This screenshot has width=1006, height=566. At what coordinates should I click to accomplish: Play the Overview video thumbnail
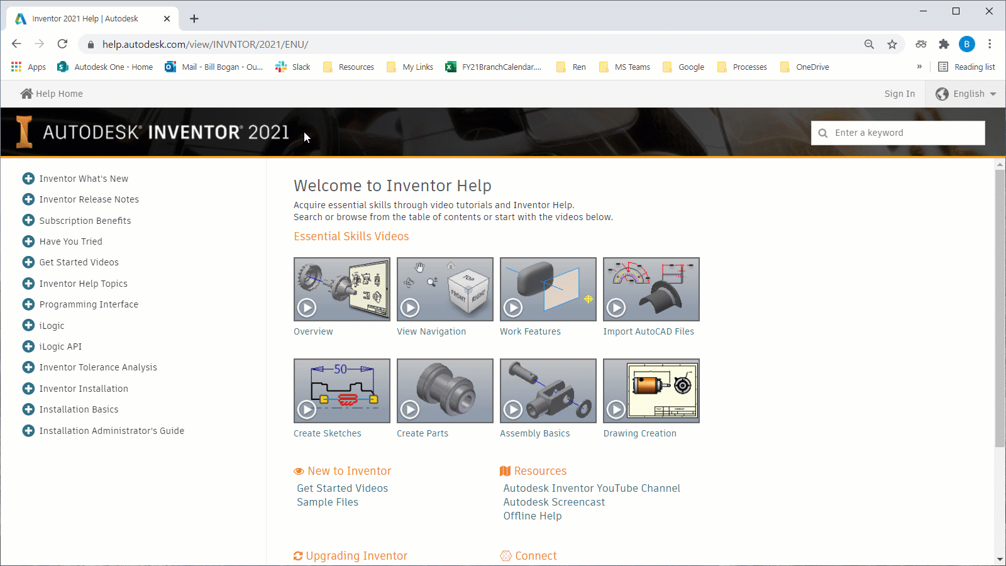(342, 289)
